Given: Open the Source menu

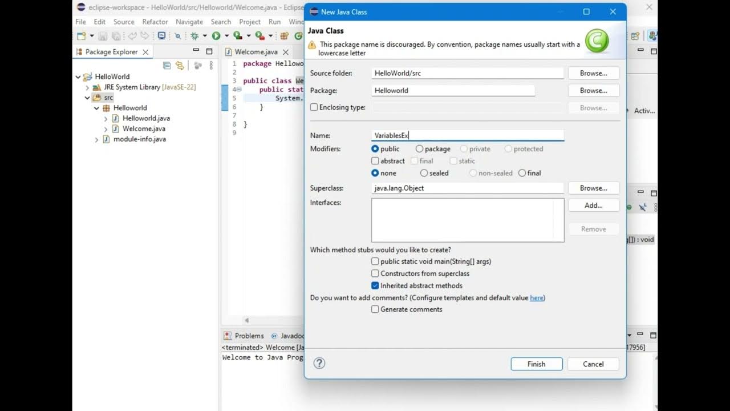Looking at the screenshot, I should [x=124, y=22].
